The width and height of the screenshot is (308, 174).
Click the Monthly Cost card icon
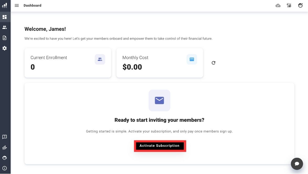coord(192,59)
